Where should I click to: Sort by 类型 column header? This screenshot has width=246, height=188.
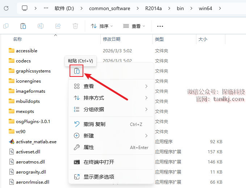[159, 39]
